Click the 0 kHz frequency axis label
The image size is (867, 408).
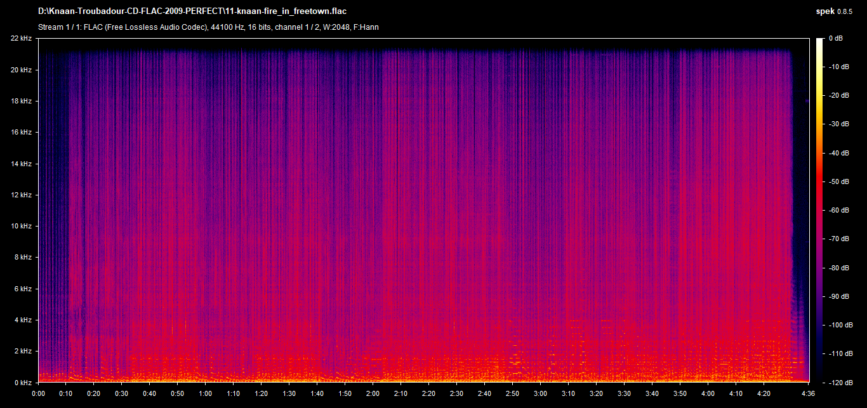click(x=23, y=383)
